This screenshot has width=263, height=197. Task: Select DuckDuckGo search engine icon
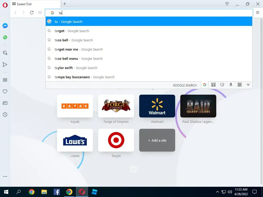[222, 85]
